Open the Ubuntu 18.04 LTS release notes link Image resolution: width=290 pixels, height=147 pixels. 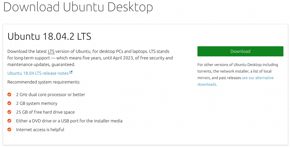coord(38,73)
